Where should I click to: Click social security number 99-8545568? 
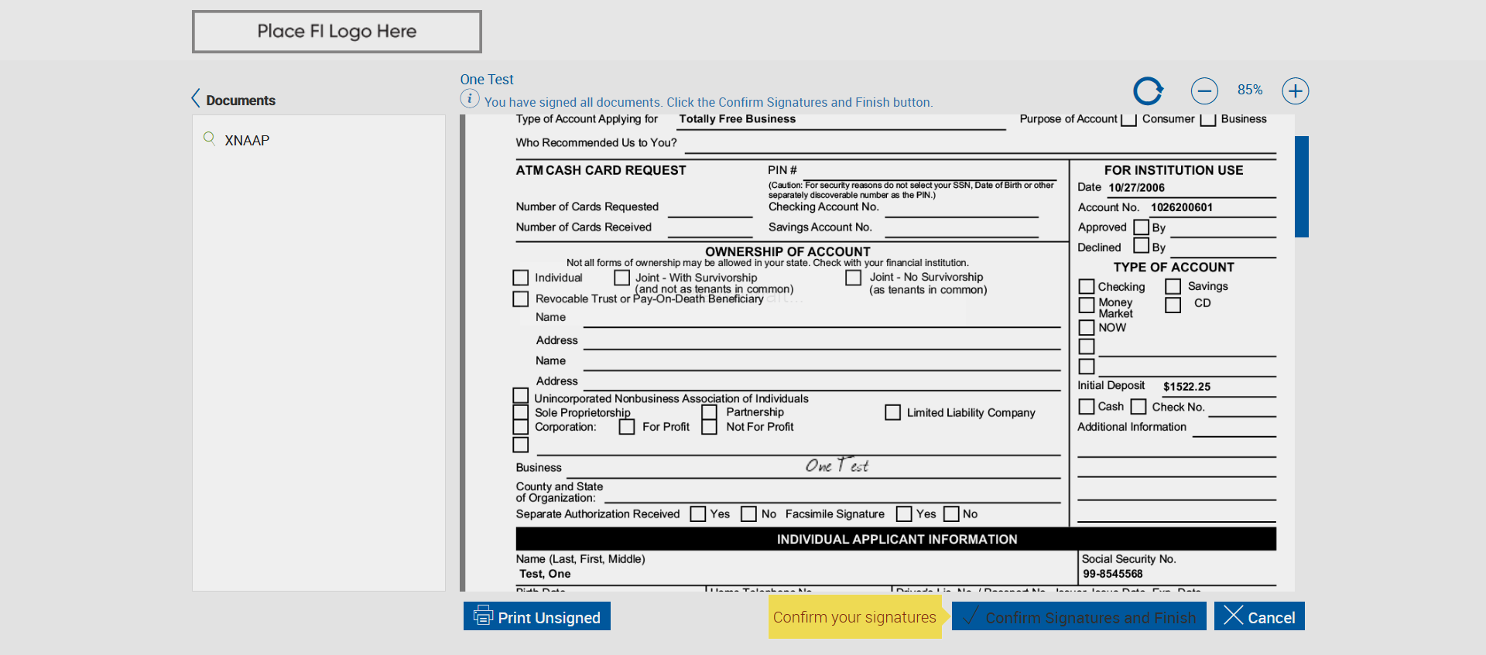tap(1113, 574)
